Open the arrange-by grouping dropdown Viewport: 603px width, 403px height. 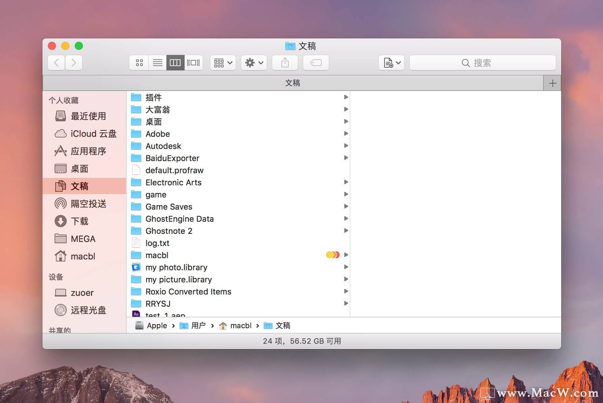(x=223, y=63)
